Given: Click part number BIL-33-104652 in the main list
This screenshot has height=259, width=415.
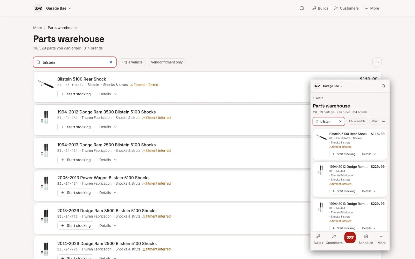Looking at the screenshot, I should (x=71, y=85).
